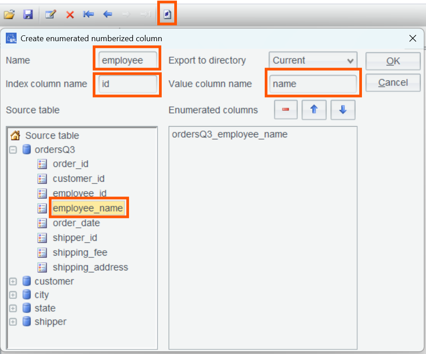The width and height of the screenshot is (426, 354).
Task: Select the employee_name tree row
Action: (x=88, y=208)
